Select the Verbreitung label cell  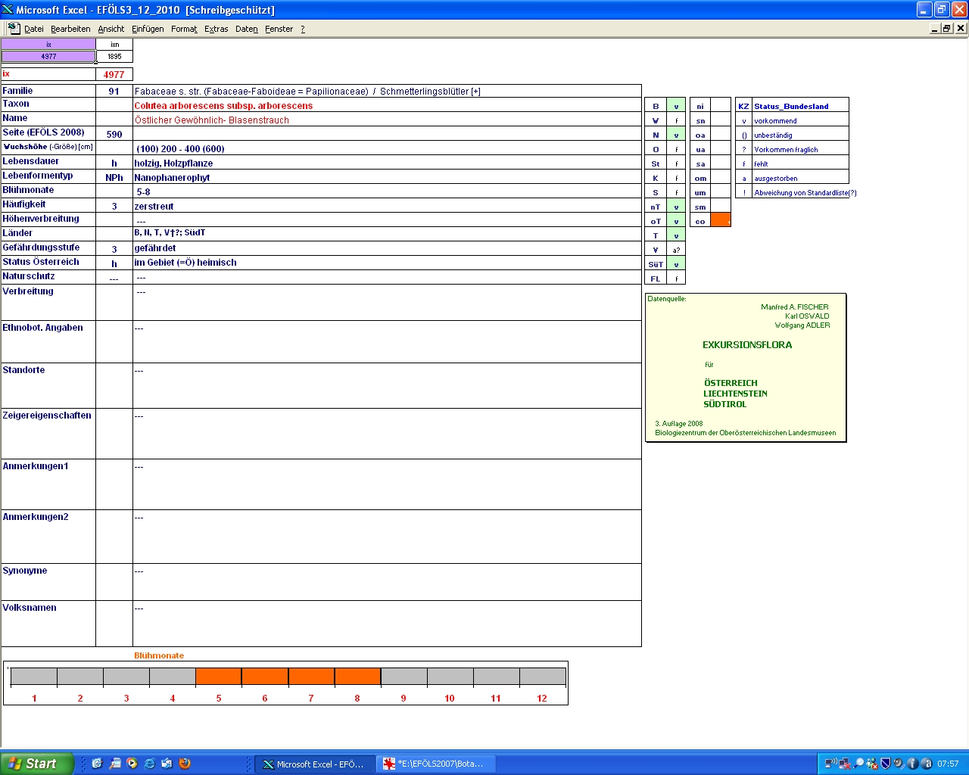[48, 302]
